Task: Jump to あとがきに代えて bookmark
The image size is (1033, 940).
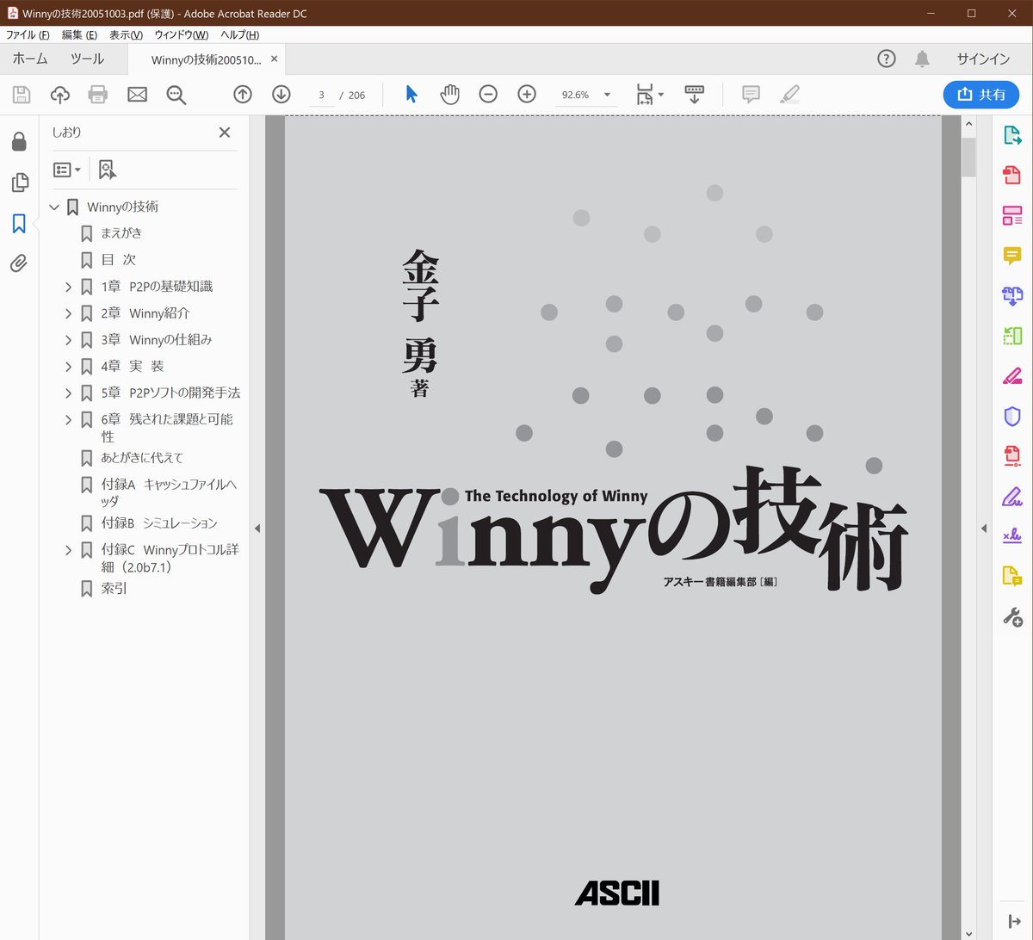Action: pos(142,458)
